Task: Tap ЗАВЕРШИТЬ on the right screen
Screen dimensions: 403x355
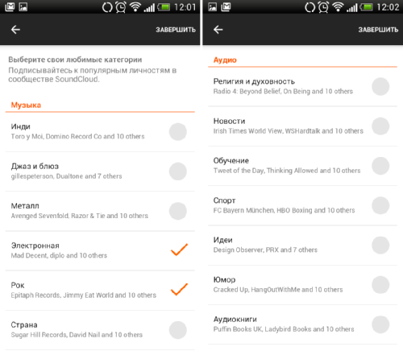Action: 378,30
